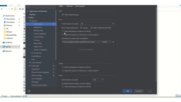The width and height of the screenshot is (181, 102).
Task: Expand Appearance & Behavior settings node
Action: (28, 11)
